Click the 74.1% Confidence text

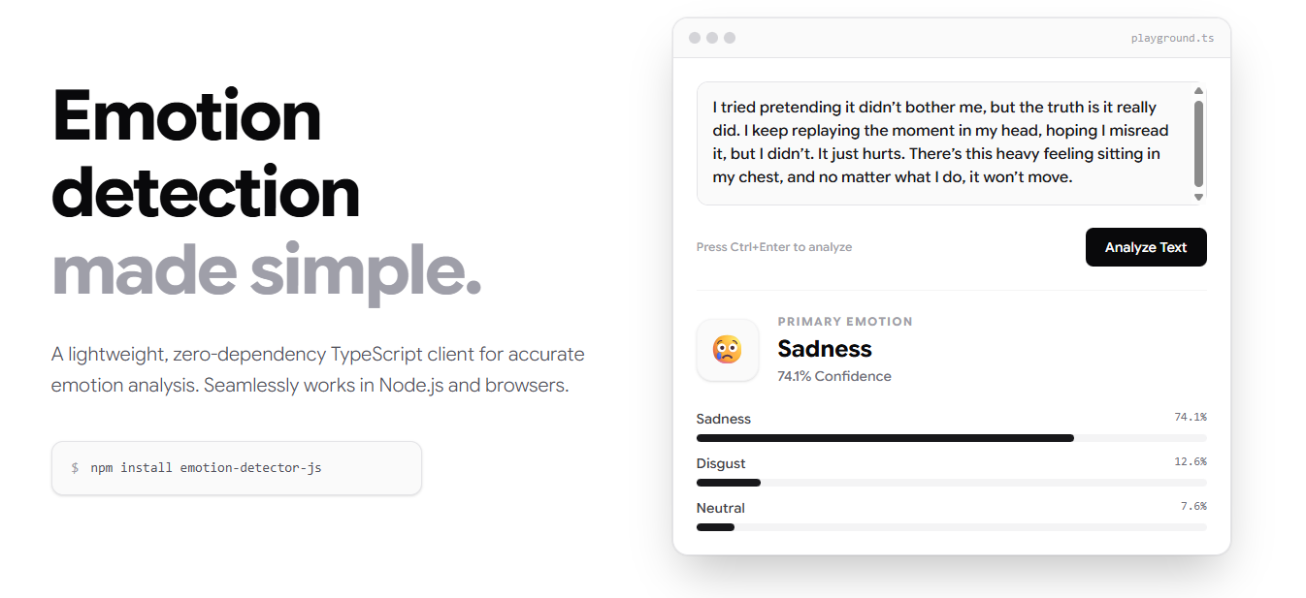point(833,376)
